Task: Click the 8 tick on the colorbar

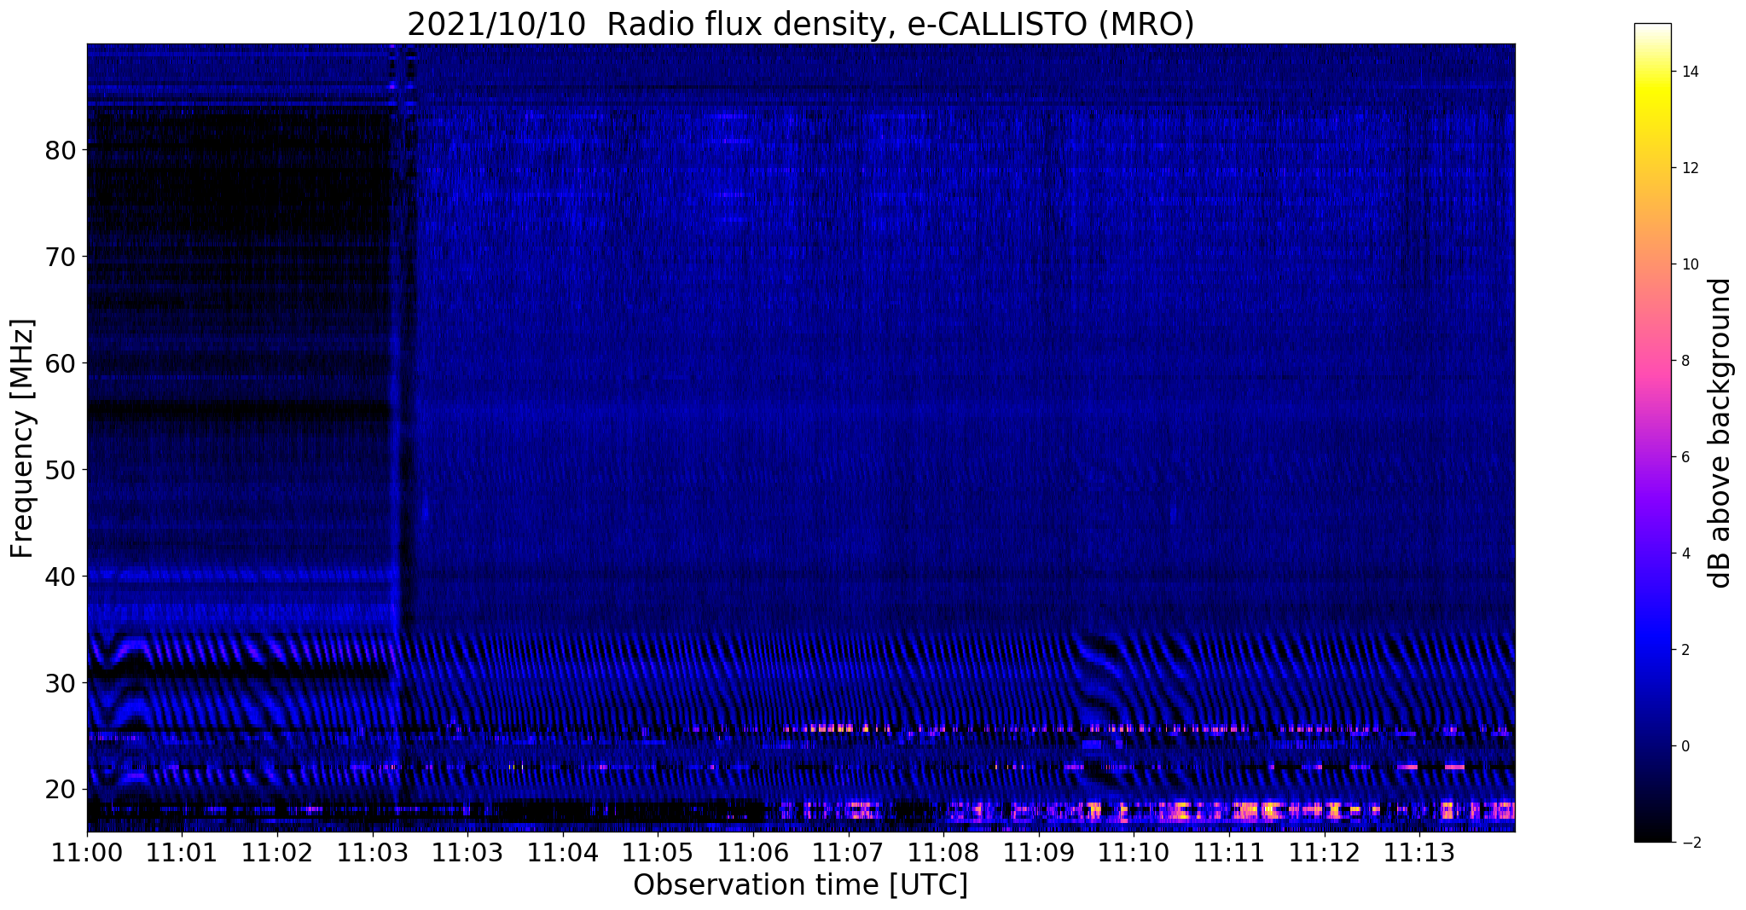Action: 1685,361
